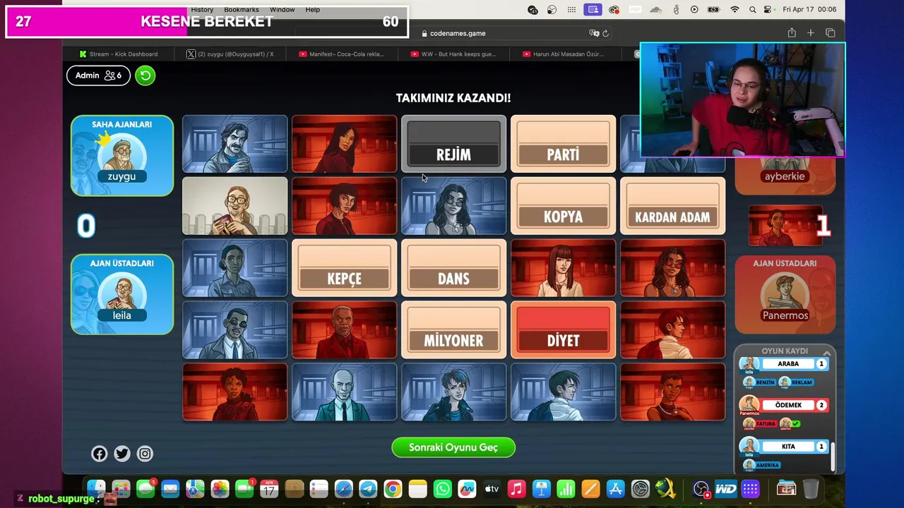This screenshot has width=904, height=508.
Task: Open Notes in the dock
Action: click(417, 489)
